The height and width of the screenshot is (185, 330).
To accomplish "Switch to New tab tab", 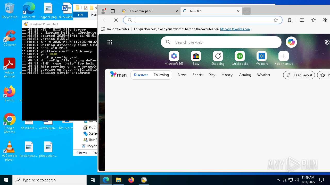I will 211,11.
